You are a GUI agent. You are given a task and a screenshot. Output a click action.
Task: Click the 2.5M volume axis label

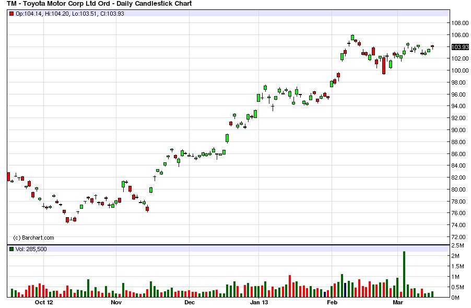[x=458, y=245]
